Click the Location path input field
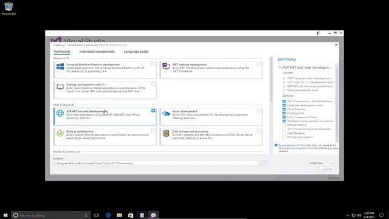 156,164
